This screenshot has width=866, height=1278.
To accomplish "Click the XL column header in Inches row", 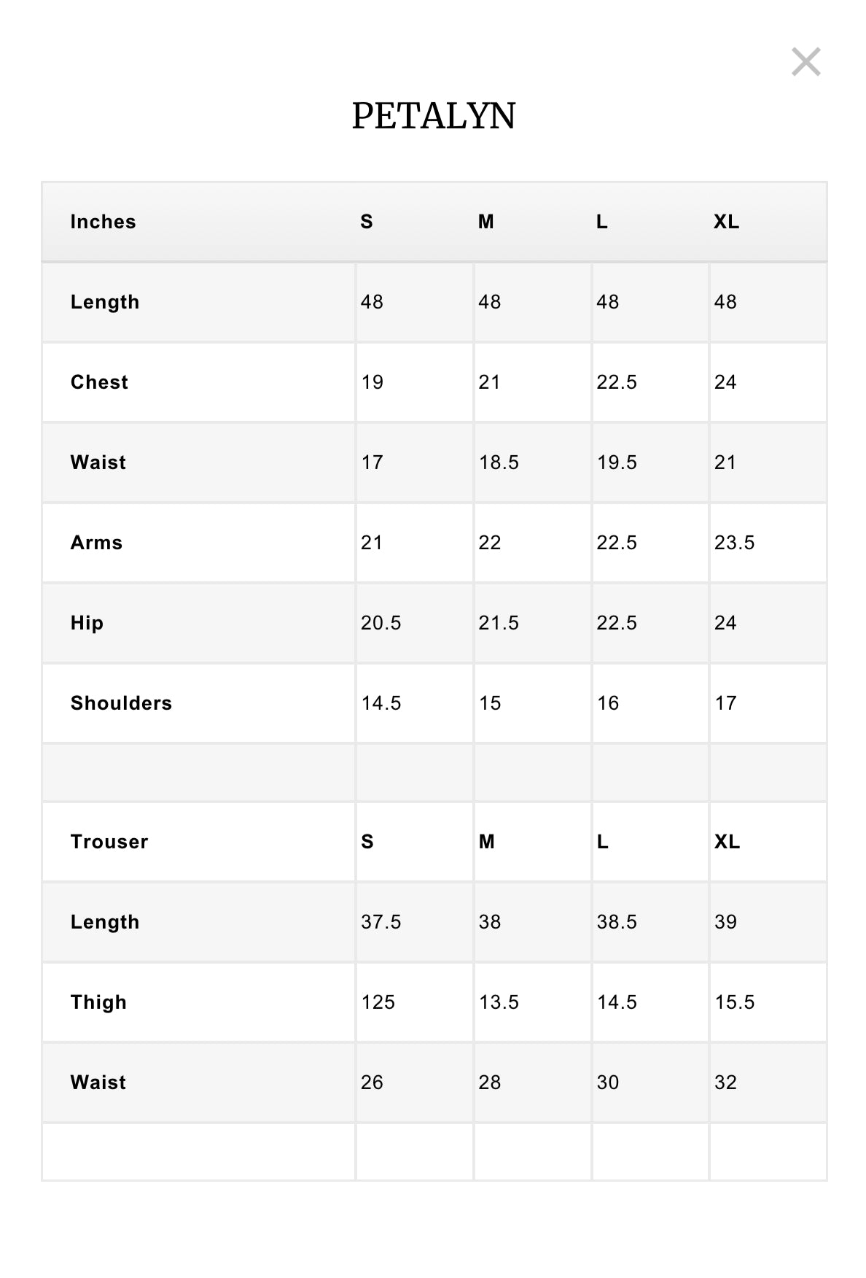I will 726,222.
